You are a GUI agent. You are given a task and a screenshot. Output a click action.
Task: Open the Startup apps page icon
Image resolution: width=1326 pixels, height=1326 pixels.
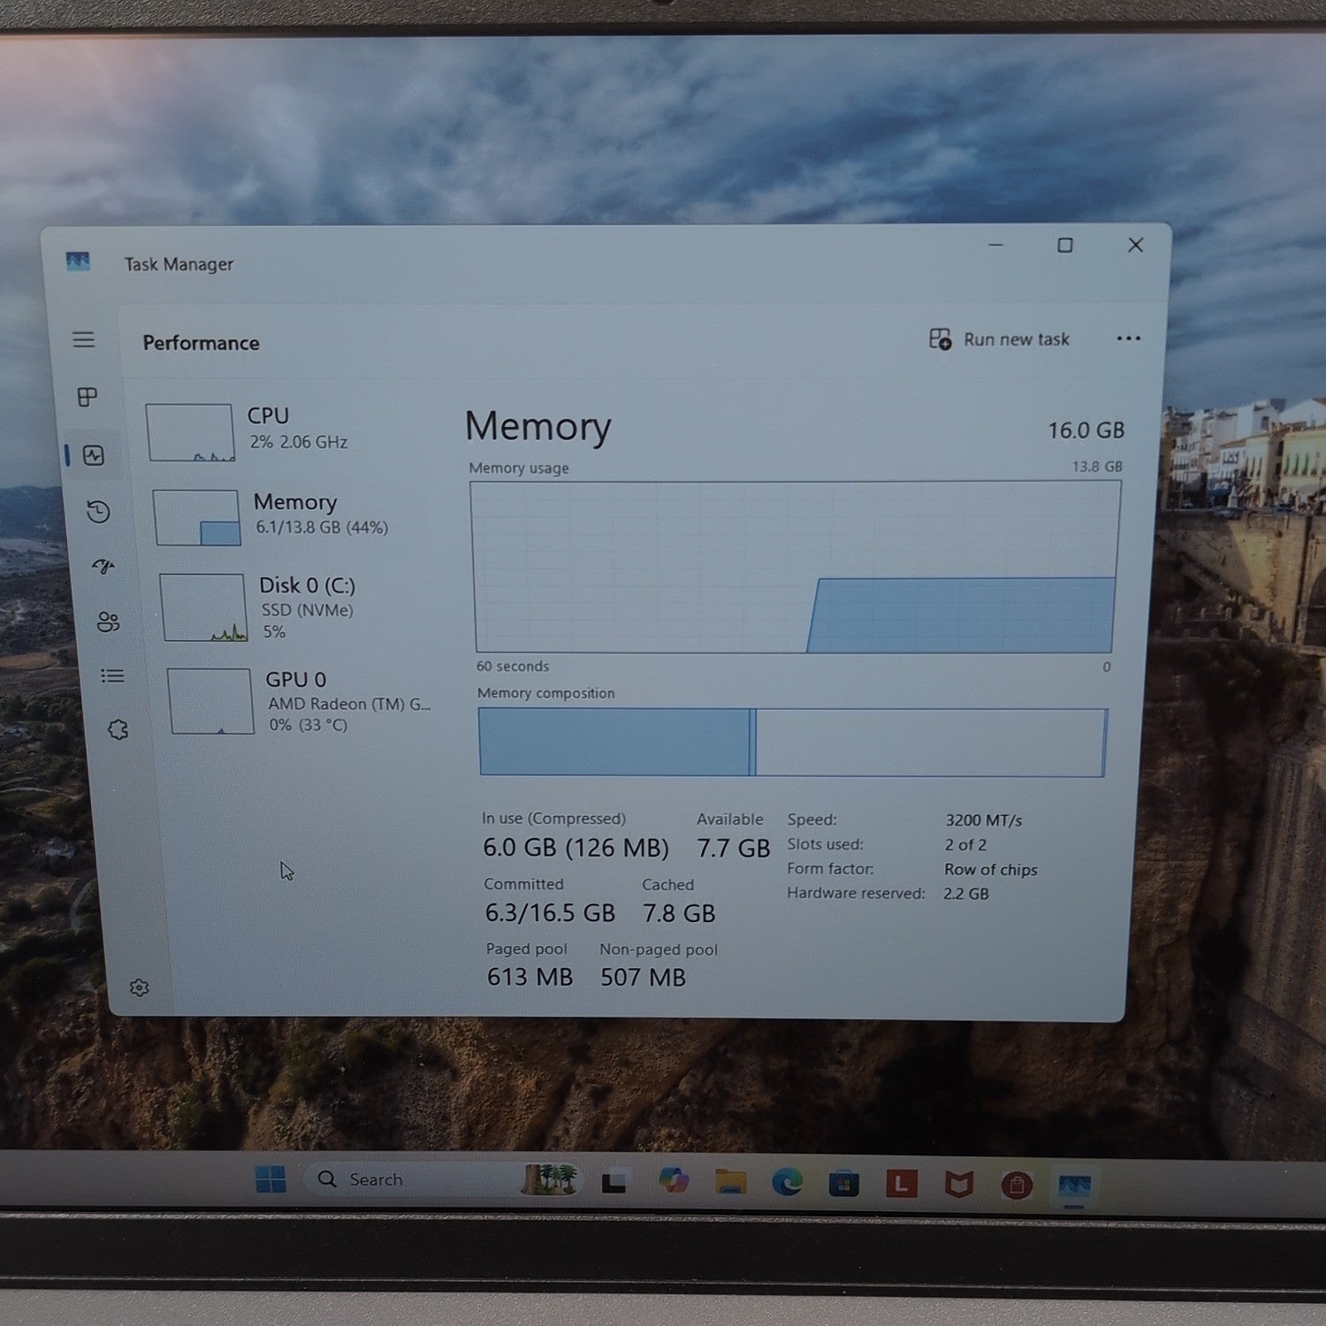click(x=103, y=567)
